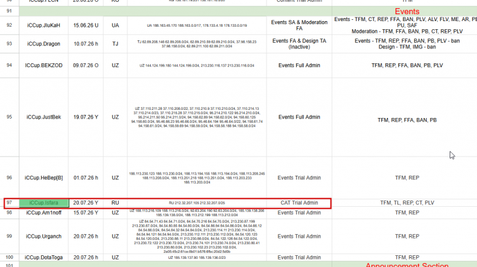477x267 pixels.
Task: Select the highlighted iCCup.Isfara cell
Action: coord(43,203)
